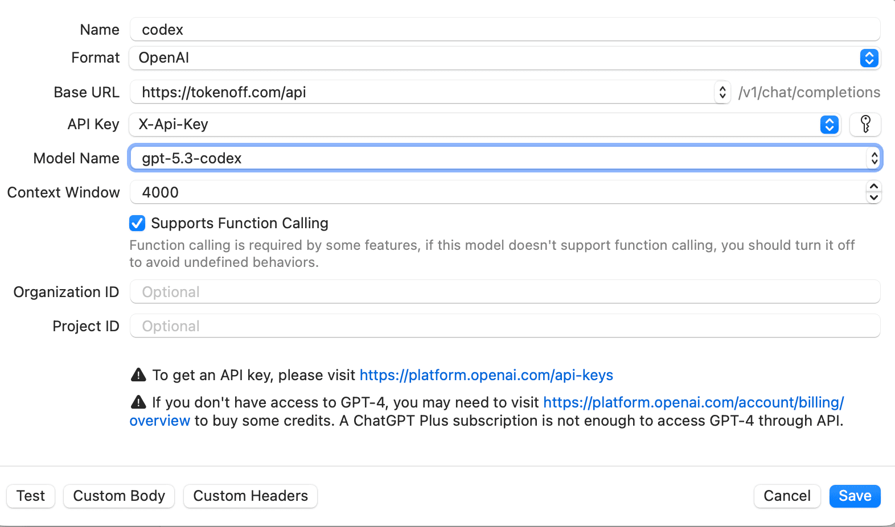This screenshot has width=895, height=527.
Task: Open the Format dropdown showing OpenAI
Action: click(869, 58)
